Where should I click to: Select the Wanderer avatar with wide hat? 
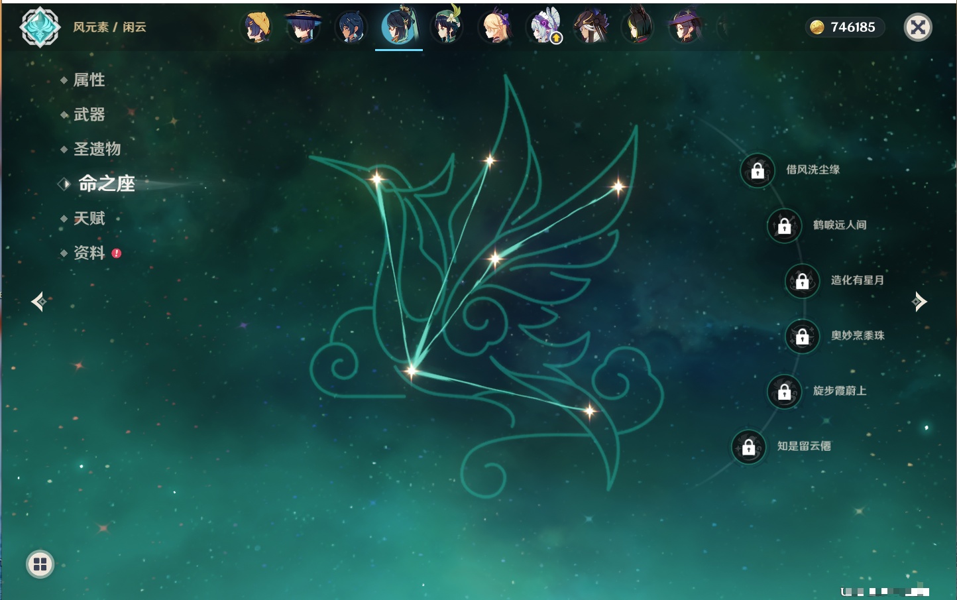[x=304, y=27]
